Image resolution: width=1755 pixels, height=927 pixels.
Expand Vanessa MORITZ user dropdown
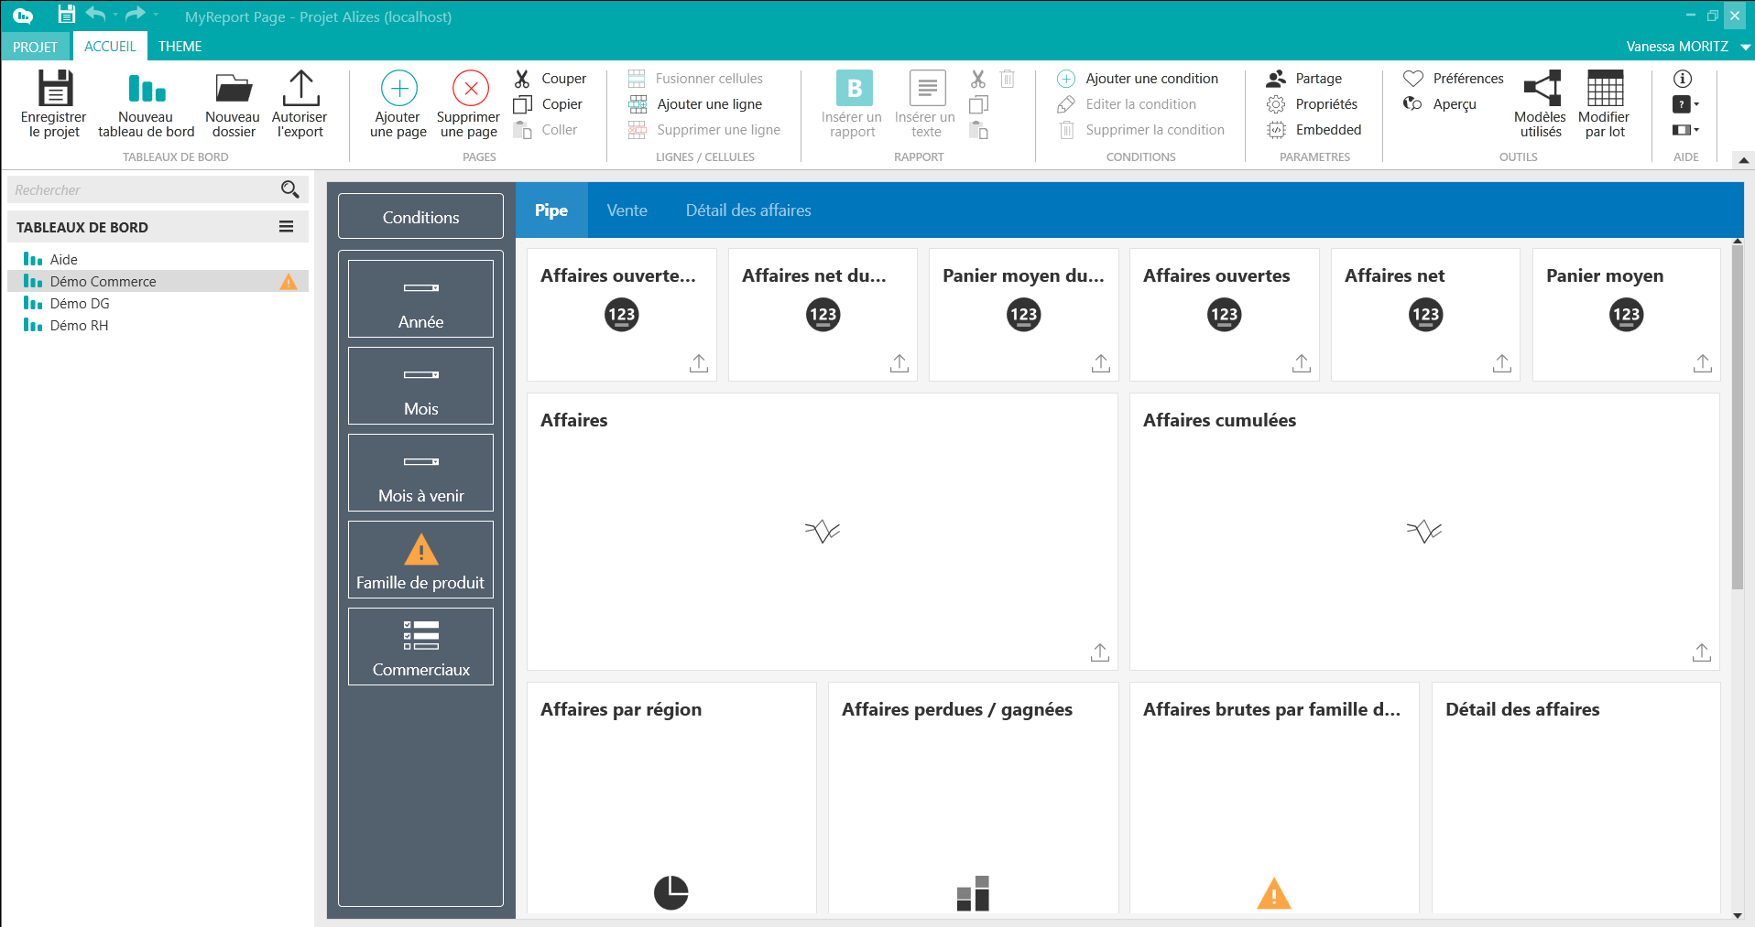[x=1745, y=47]
